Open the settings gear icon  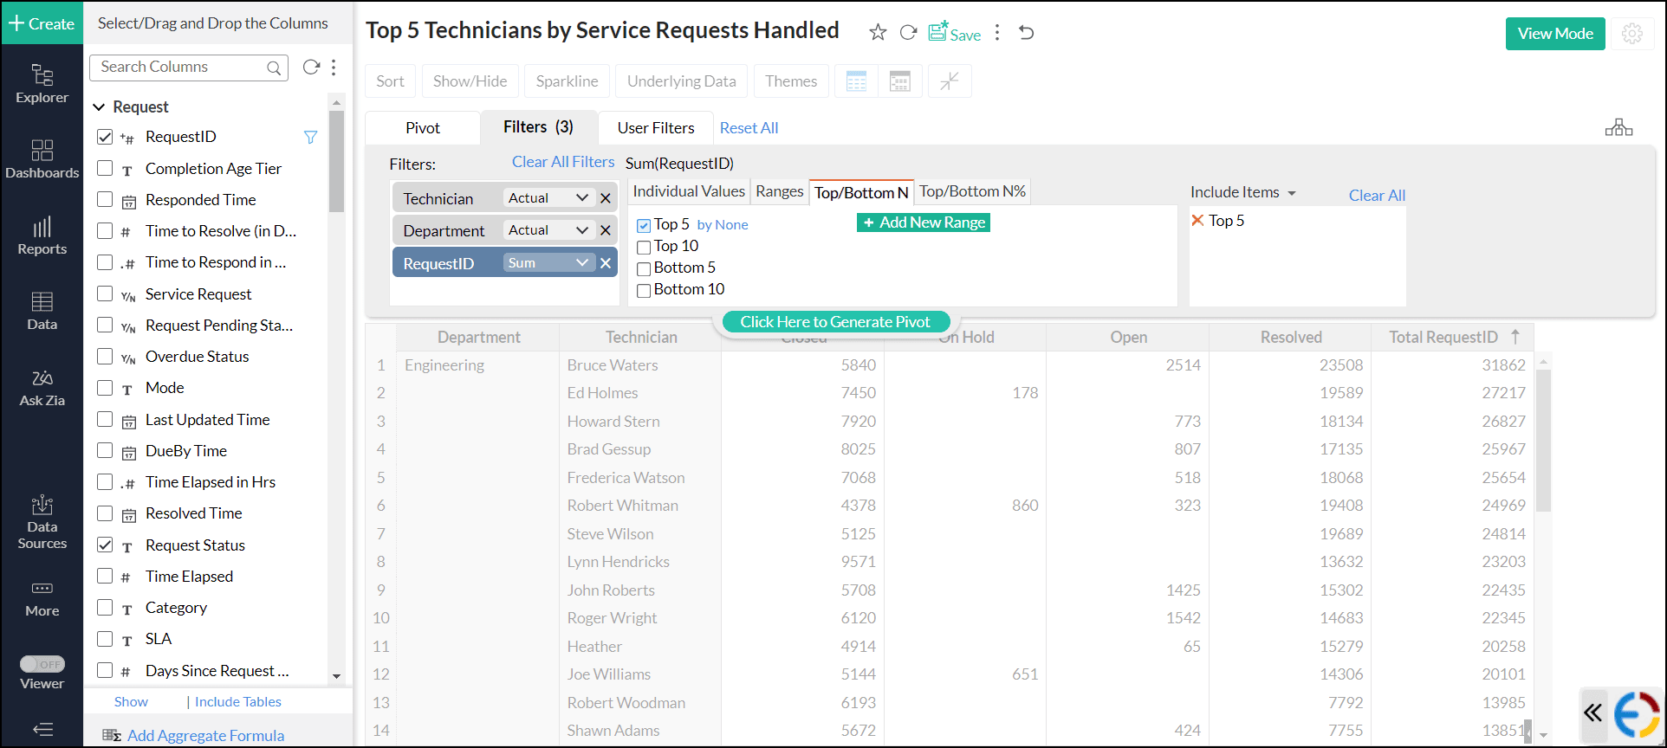[x=1632, y=34]
